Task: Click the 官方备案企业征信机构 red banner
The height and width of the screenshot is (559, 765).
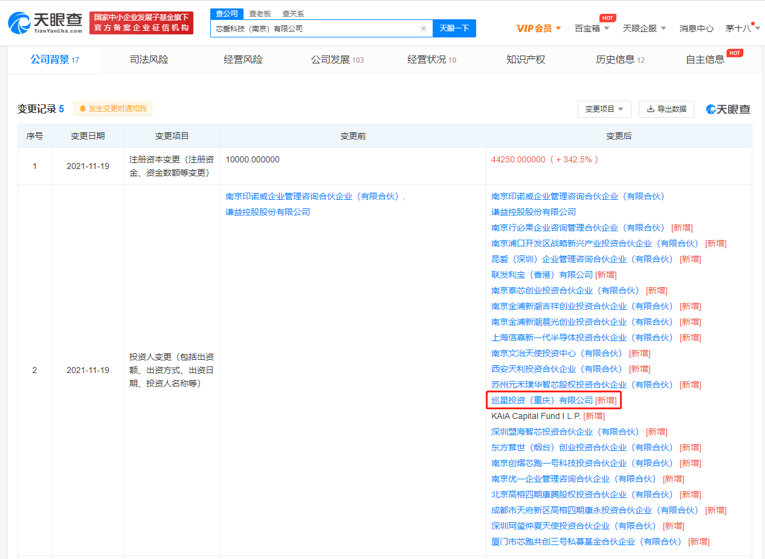Action: 141,23
